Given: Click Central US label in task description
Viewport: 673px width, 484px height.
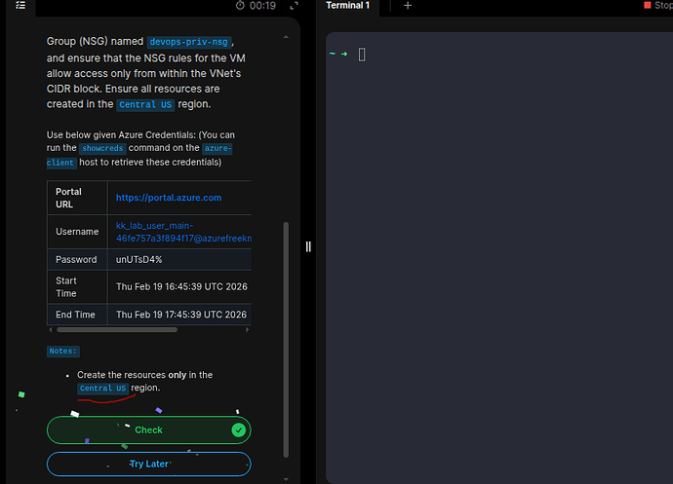Looking at the screenshot, I should (145, 104).
